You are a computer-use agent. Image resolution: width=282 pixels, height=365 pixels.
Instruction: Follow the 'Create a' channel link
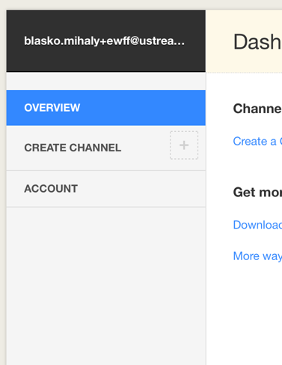click(x=257, y=142)
